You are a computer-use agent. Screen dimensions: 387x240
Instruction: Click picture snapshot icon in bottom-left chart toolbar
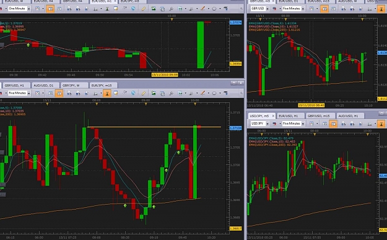[154, 93]
